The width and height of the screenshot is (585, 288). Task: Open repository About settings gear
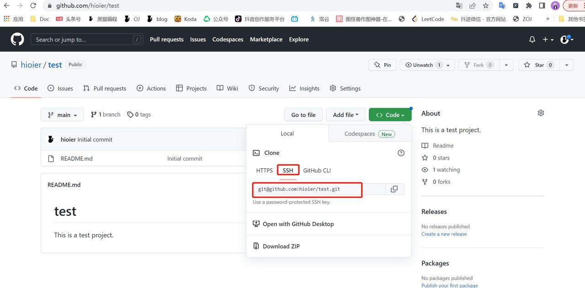[541, 113]
